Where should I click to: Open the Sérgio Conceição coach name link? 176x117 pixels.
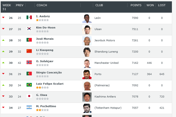pyautogui.click(x=49, y=72)
